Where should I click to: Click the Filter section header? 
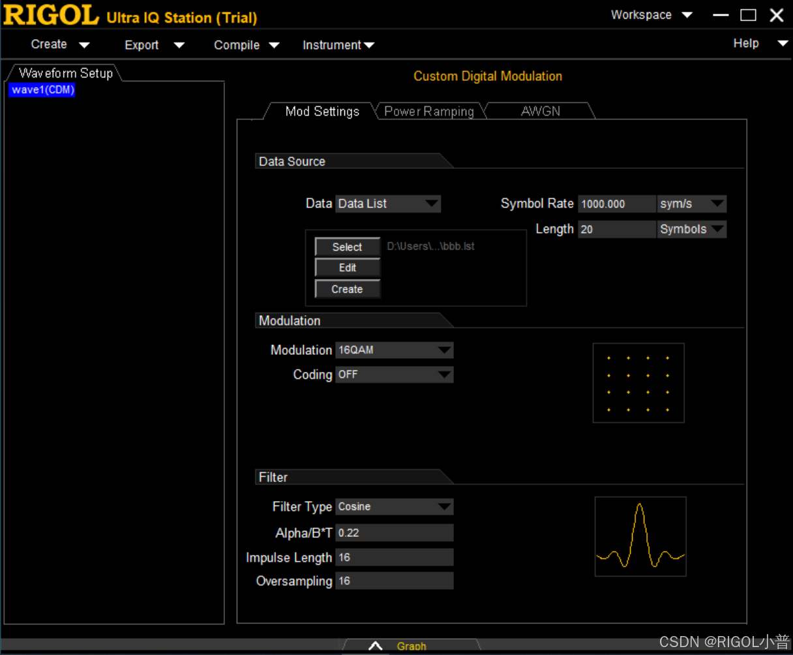tap(273, 477)
